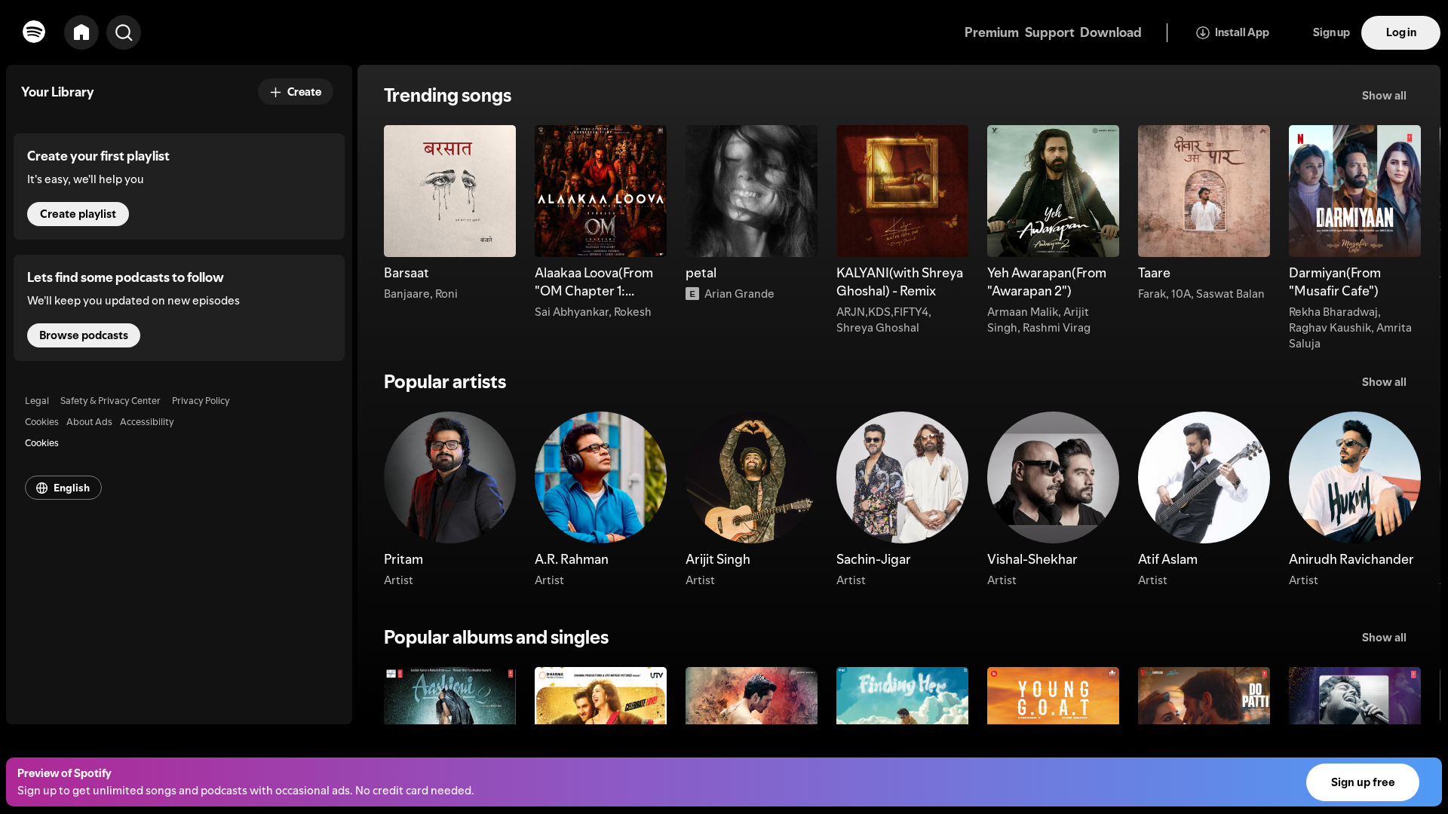The image size is (1448, 814).
Task: Click the Barsaat song title
Action: point(406,273)
